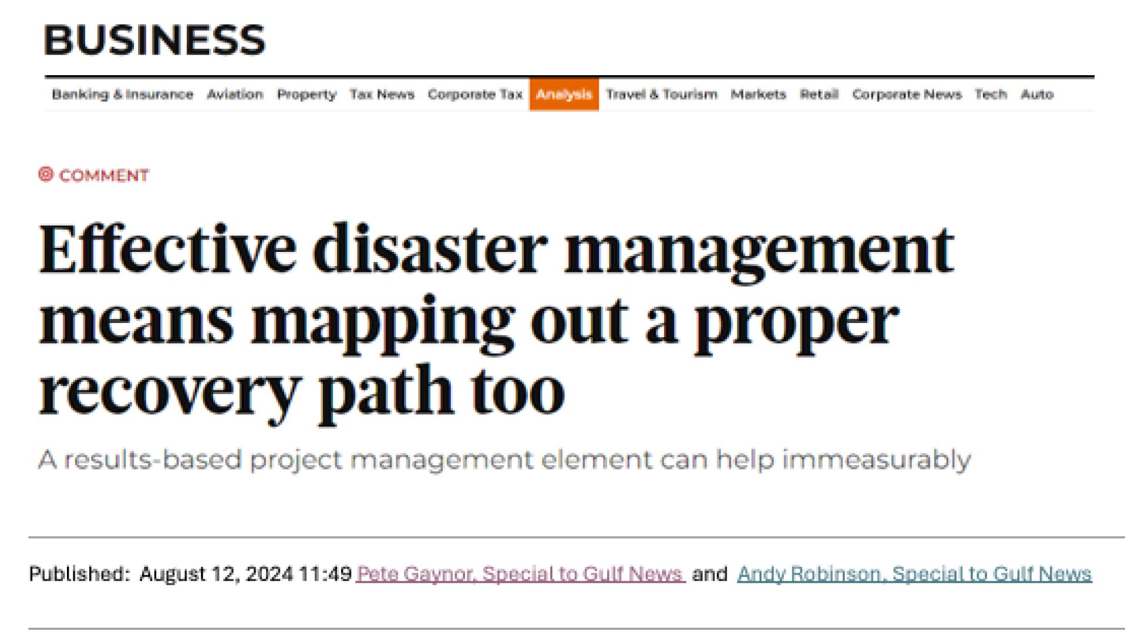Select the Corporate News section
Viewport: 1125px width, 632px height.
click(908, 94)
